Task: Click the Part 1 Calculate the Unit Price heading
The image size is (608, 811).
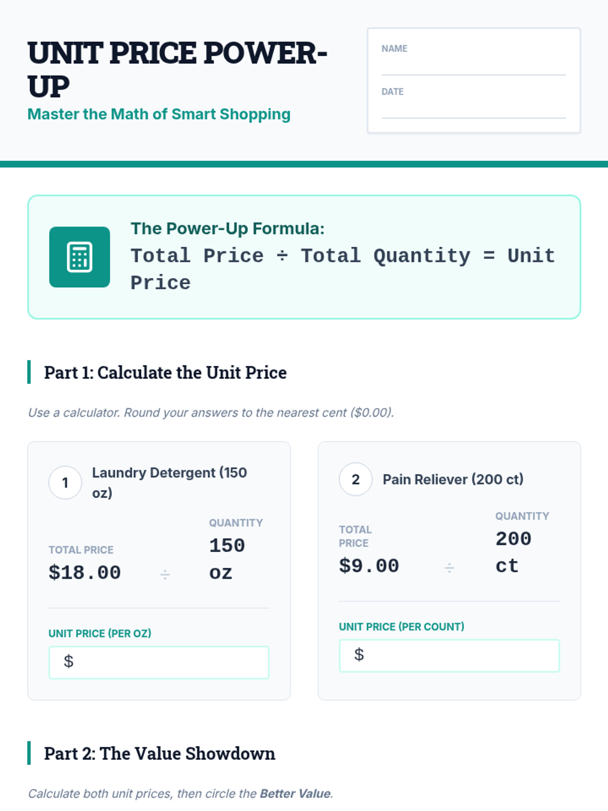Action: (x=165, y=373)
